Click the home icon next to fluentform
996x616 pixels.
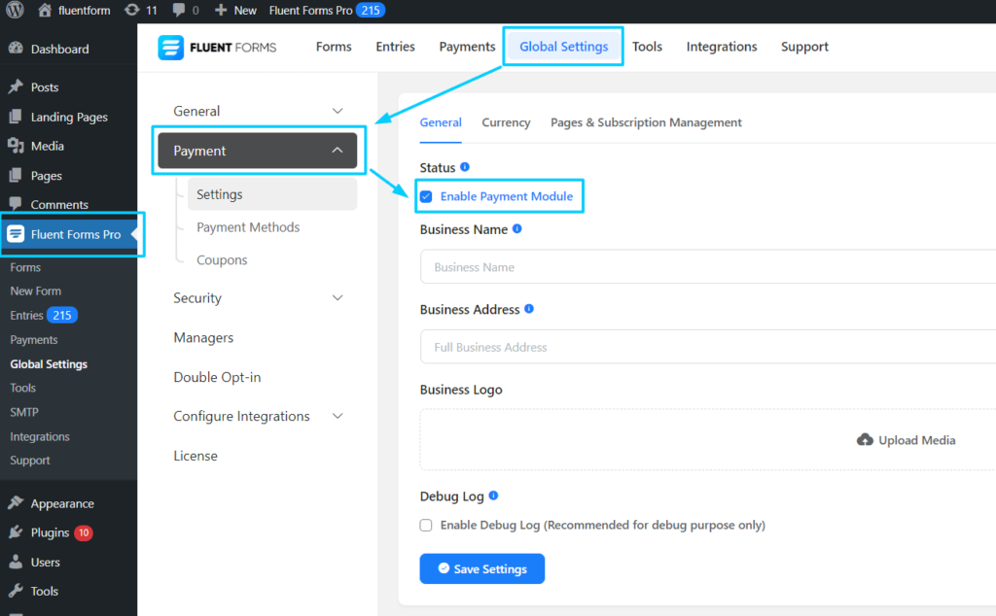point(45,10)
